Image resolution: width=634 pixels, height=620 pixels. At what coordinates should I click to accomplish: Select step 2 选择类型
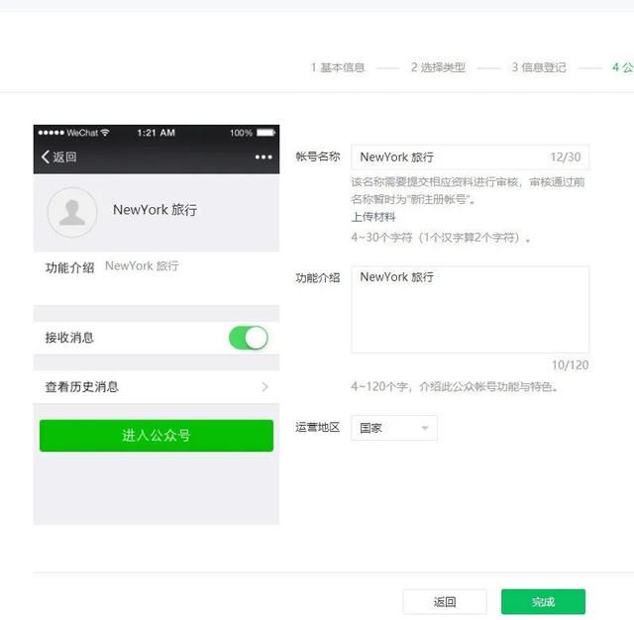pos(438,67)
